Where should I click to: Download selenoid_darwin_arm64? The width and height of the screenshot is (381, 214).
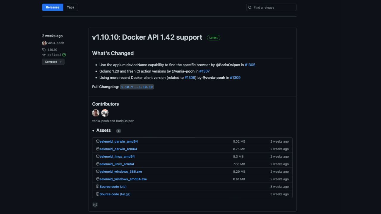(x=118, y=149)
